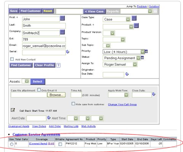
Task: Click the info icon next to Status
Action: pos(142,58)
